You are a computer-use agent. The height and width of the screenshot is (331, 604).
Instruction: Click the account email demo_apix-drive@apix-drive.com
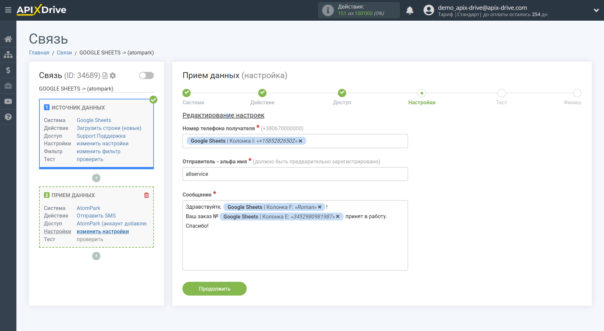(482, 8)
